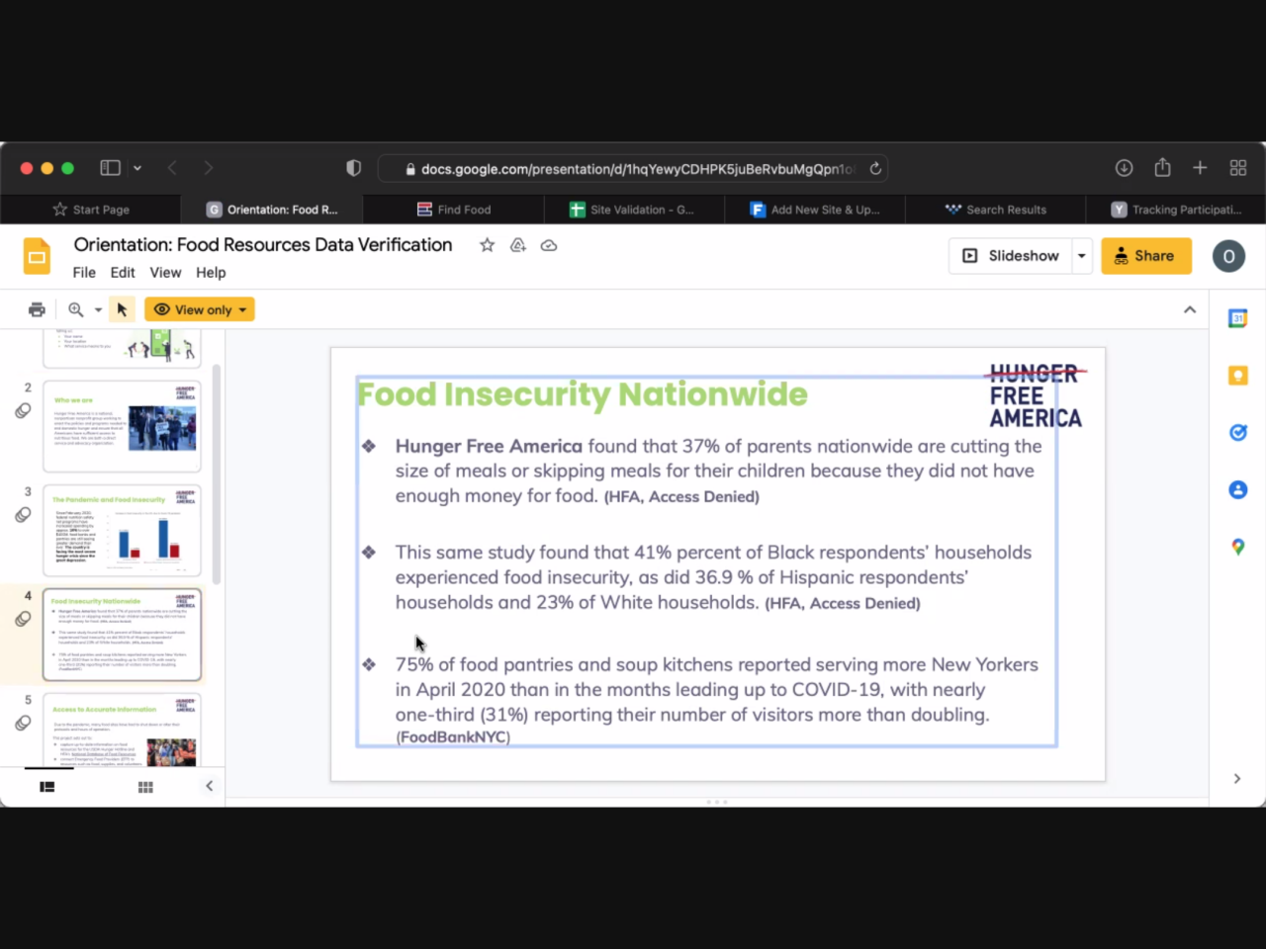Go back in Safari history

[172, 168]
